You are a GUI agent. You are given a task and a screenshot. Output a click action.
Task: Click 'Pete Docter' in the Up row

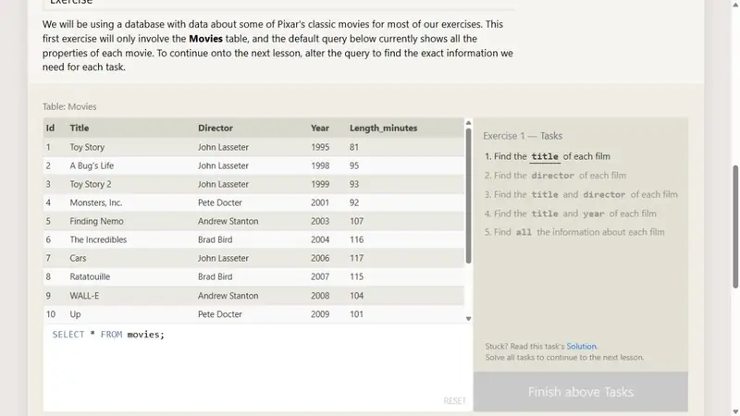[220, 314]
